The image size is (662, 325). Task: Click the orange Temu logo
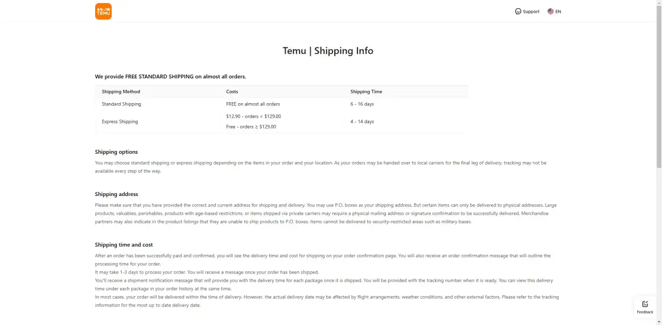(103, 11)
